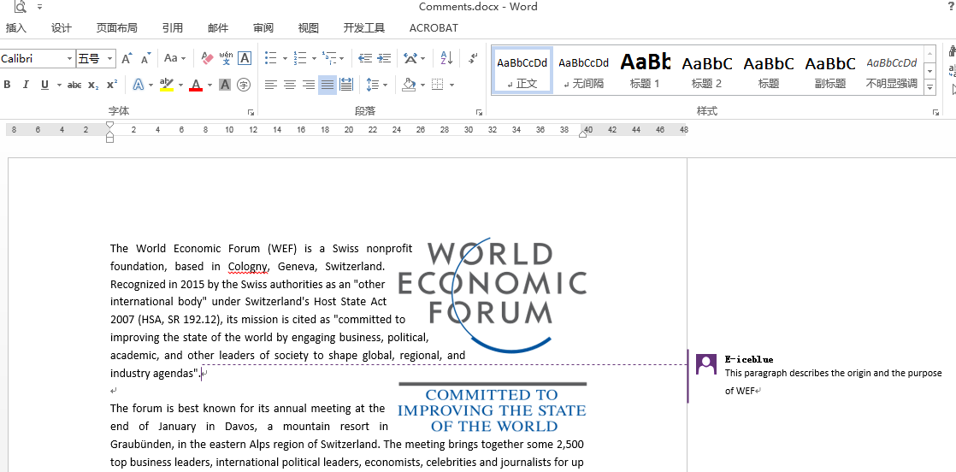This screenshot has width=956, height=472.
Task: Expand the bullet library dropdown arrow
Action: coord(285,58)
